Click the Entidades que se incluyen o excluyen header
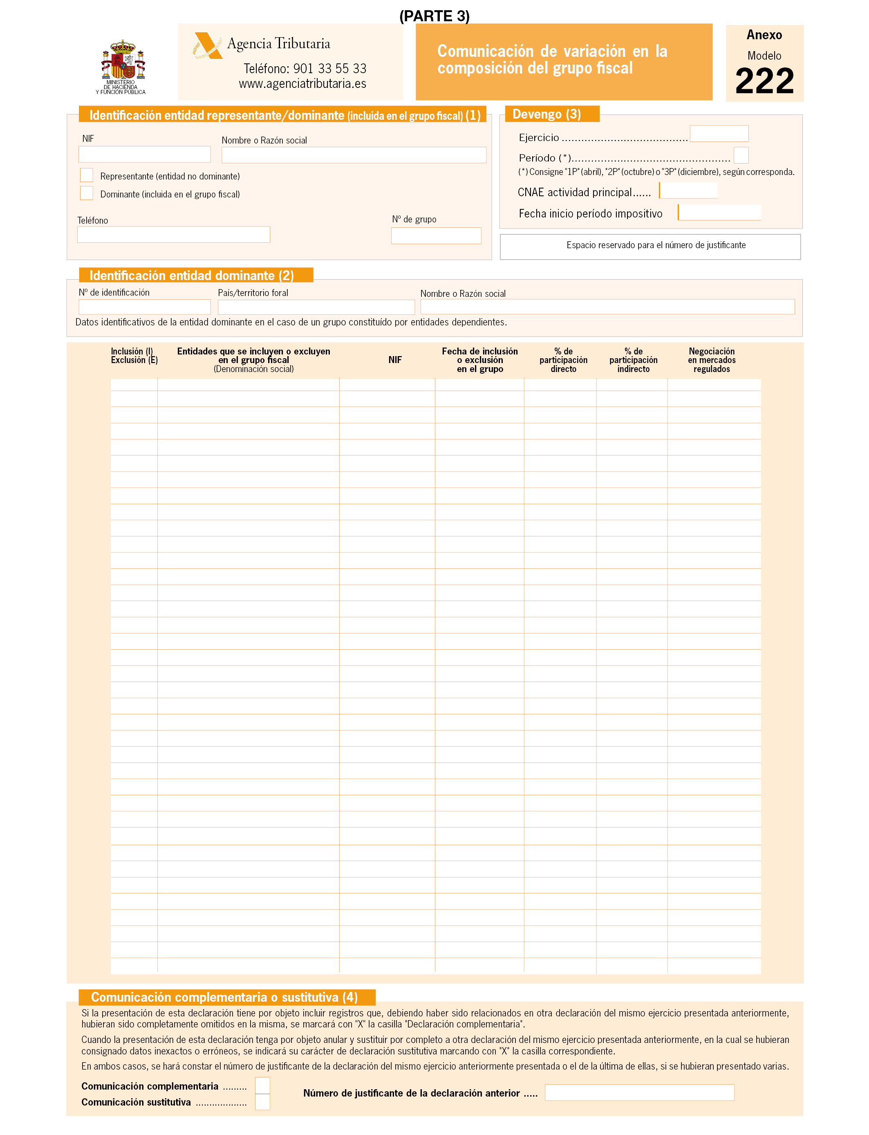The image size is (869, 1135). click(253, 360)
